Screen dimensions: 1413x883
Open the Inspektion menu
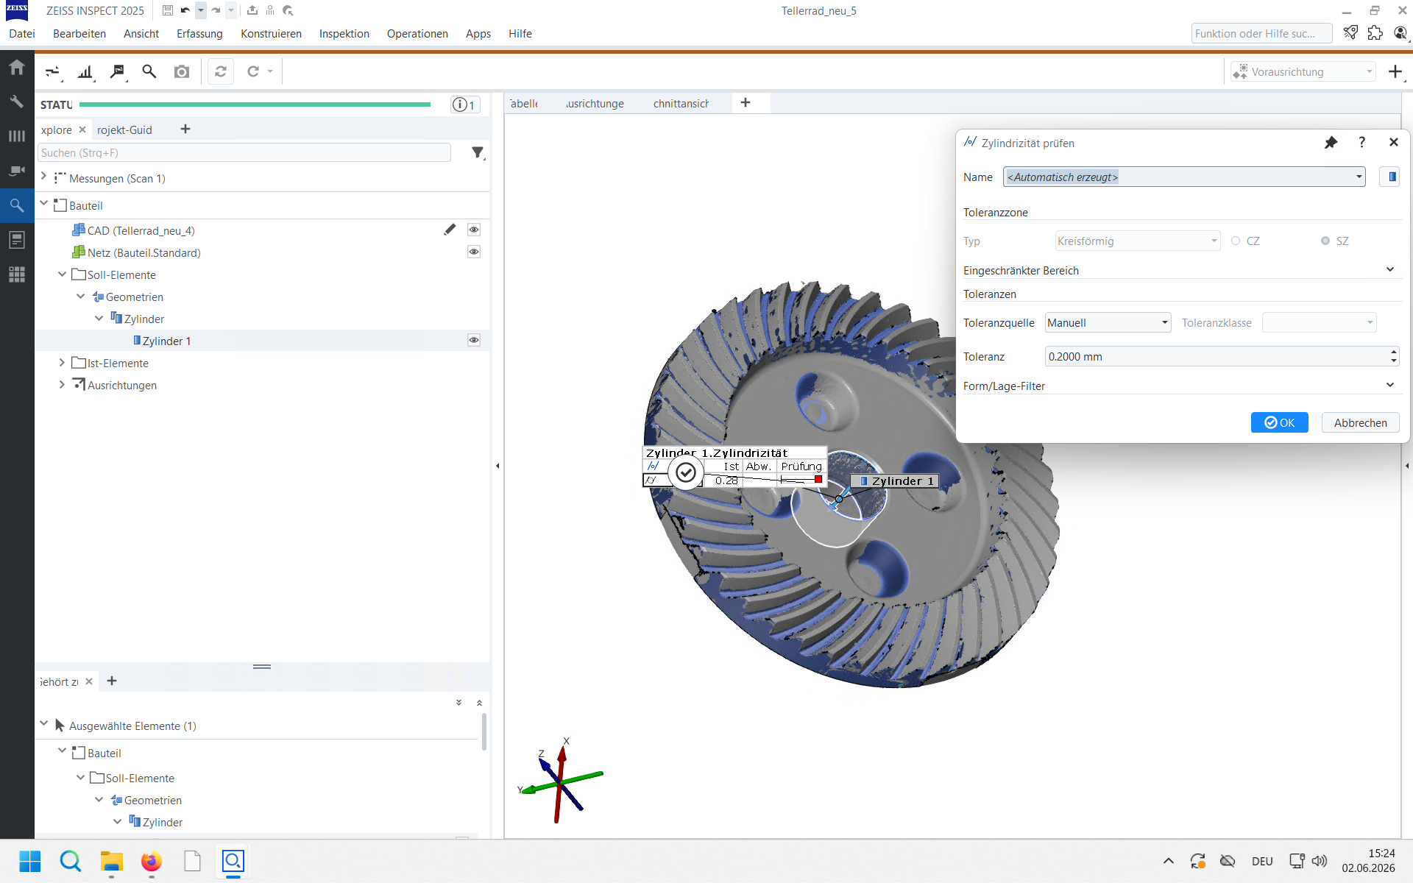[x=344, y=34]
